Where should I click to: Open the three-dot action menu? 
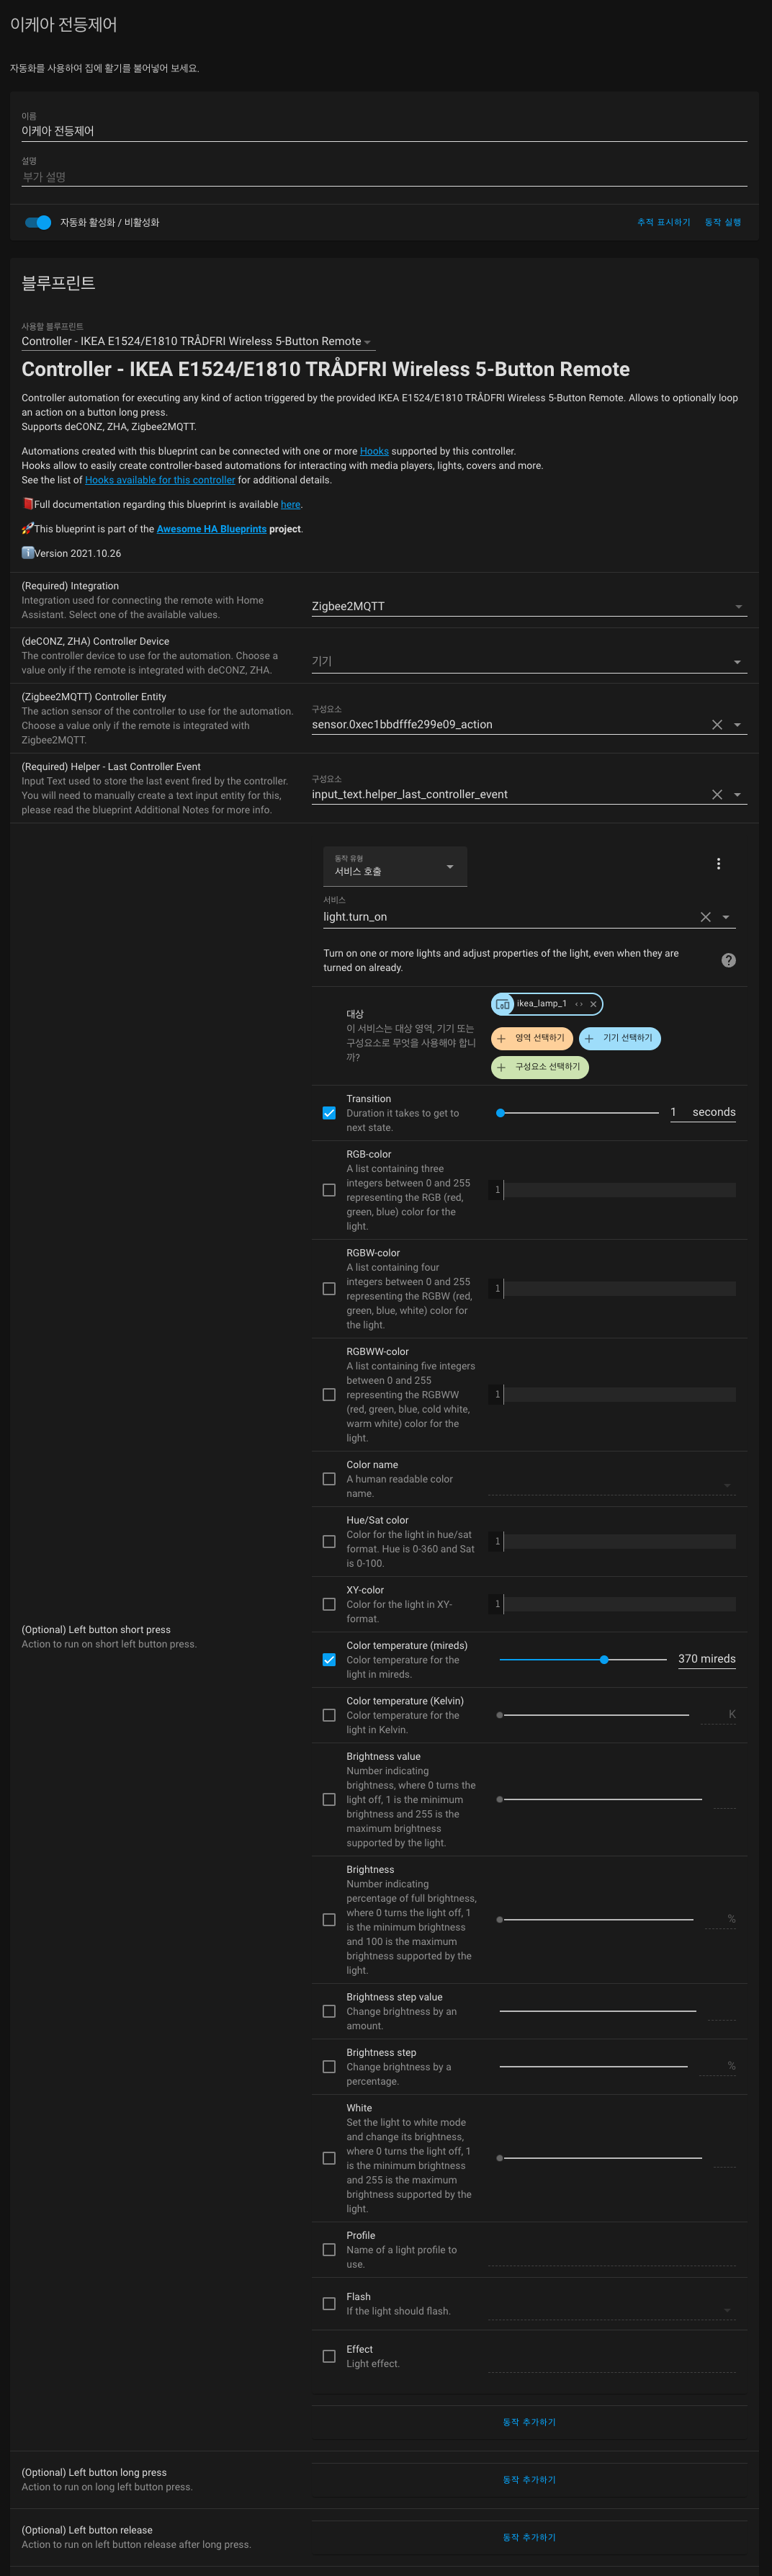pyautogui.click(x=718, y=864)
